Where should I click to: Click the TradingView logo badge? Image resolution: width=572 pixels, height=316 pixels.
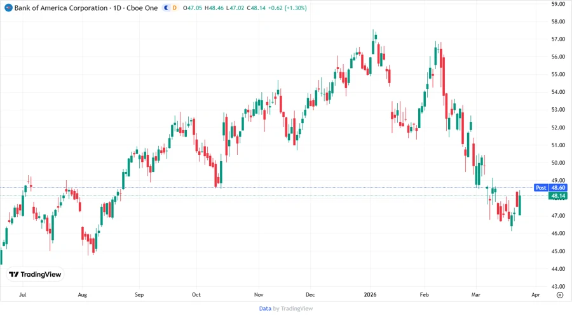click(35, 275)
